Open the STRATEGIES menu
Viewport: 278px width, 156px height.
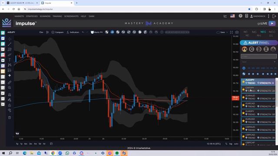[32, 16]
